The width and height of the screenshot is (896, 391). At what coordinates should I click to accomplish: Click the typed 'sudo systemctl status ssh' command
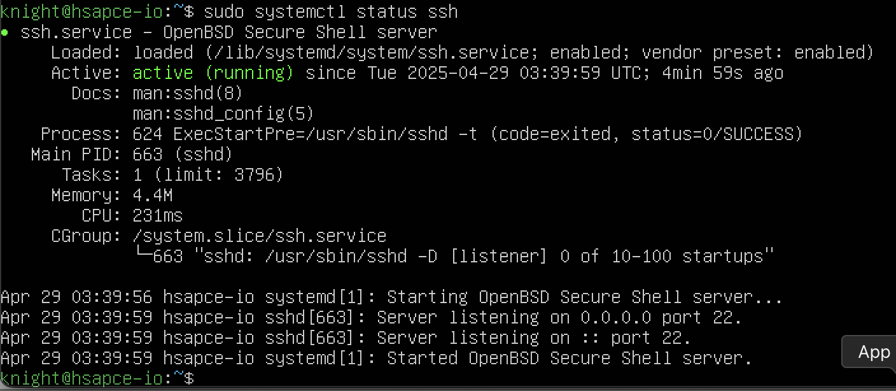tap(330, 12)
